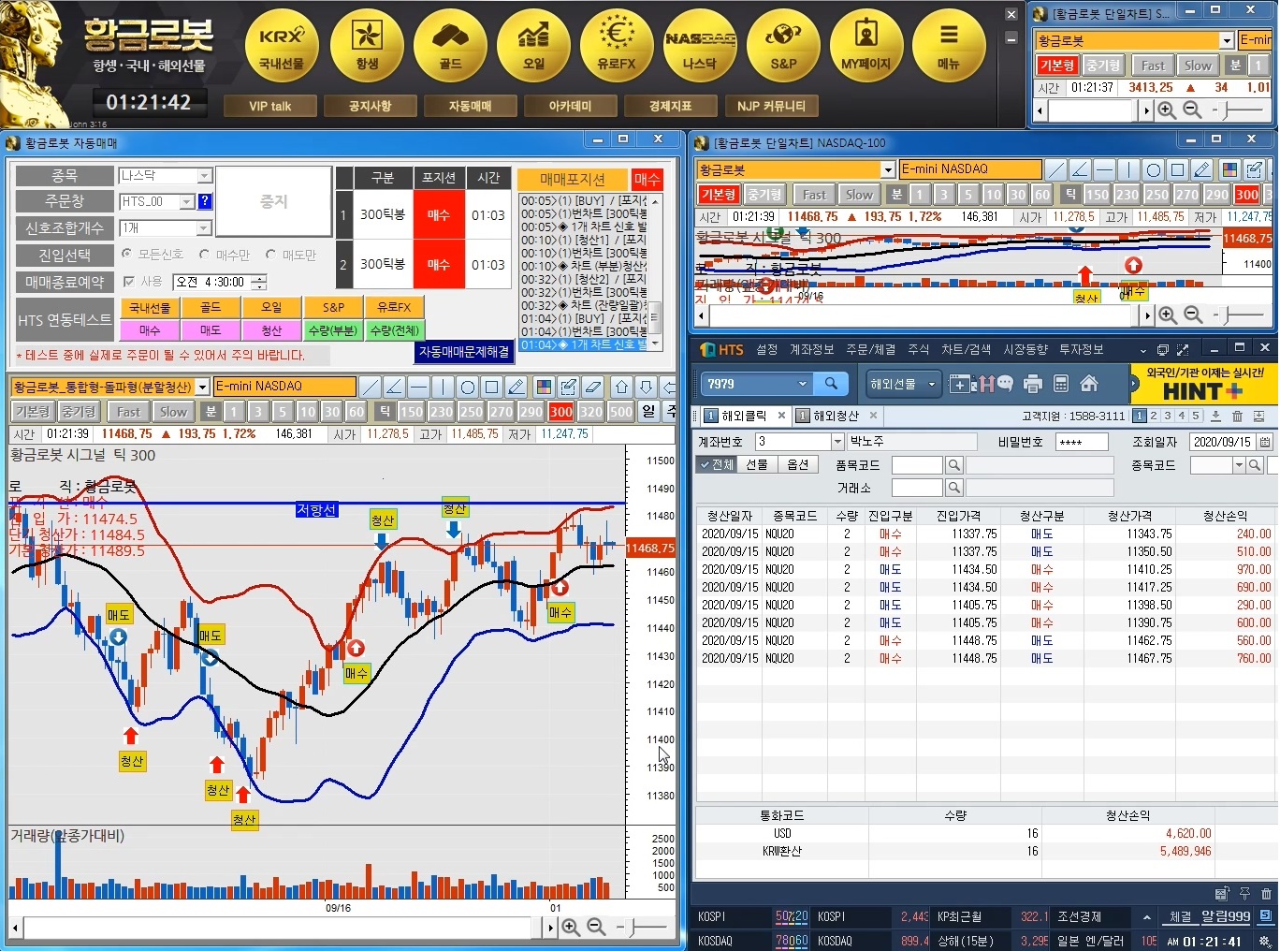Go to HTS home icon
The height and width of the screenshot is (951, 1280).
1089,384
